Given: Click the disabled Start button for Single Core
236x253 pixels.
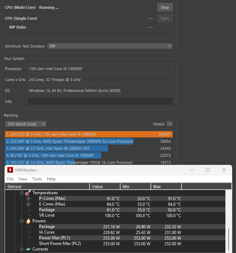Looking at the screenshot, I should [x=165, y=18].
